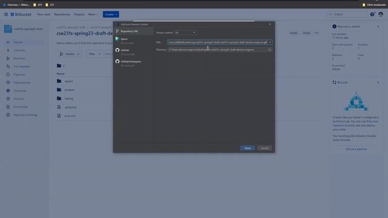Click the Repository URL branch icon
The image size is (388, 218).
coord(117,31)
